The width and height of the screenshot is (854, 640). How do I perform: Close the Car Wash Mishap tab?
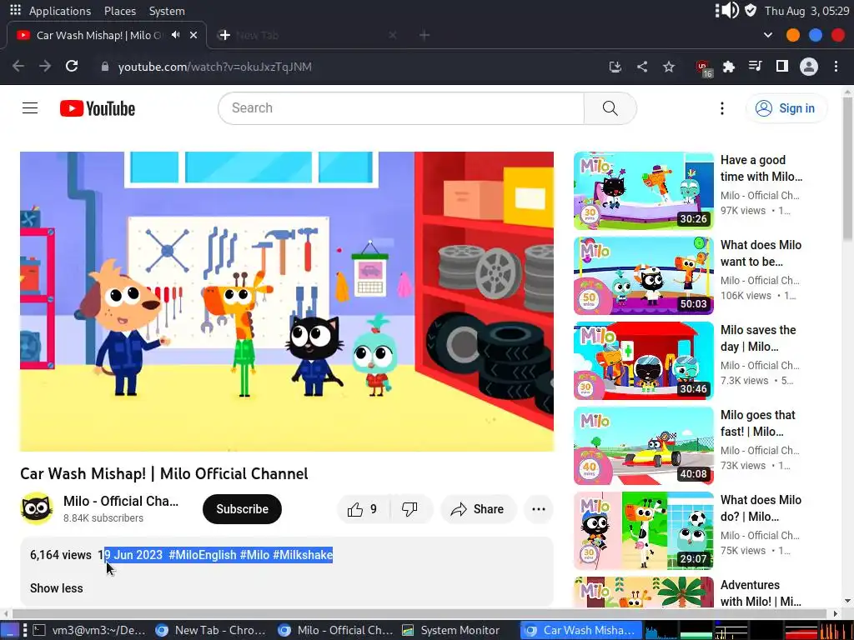(x=193, y=35)
